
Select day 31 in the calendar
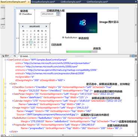pyautogui.click(x=34, y=45)
